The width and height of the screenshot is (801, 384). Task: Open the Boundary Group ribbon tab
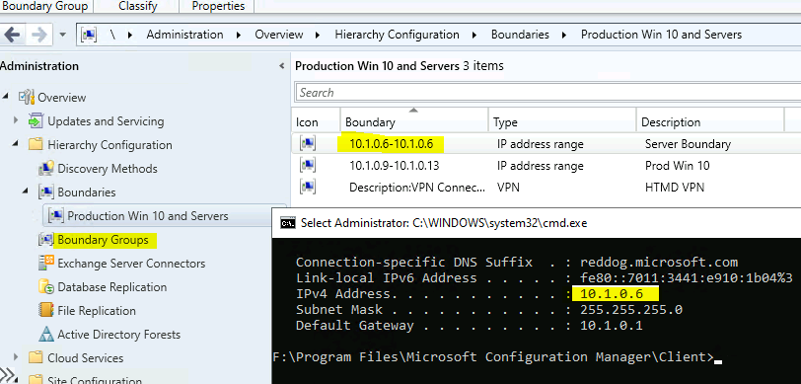pos(45,6)
